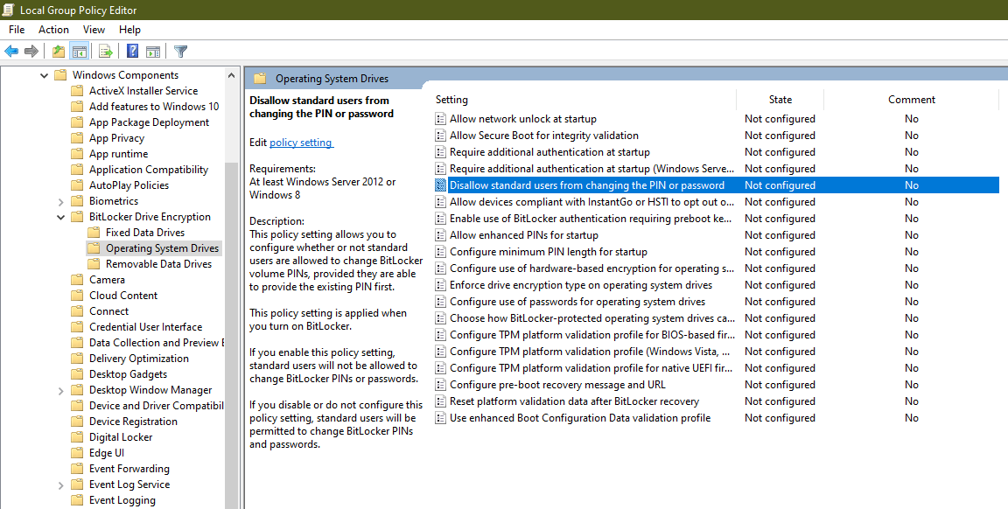The height and width of the screenshot is (509, 1008).
Task: Open the View menu
Action: 94,29
